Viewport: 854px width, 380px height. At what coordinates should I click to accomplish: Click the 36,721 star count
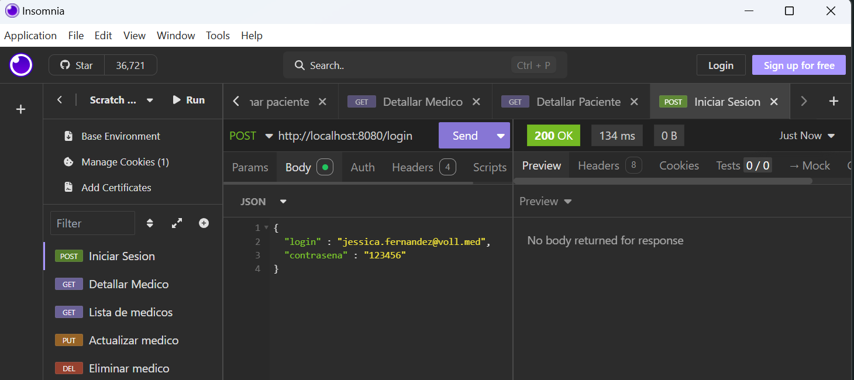coord(130,65)
